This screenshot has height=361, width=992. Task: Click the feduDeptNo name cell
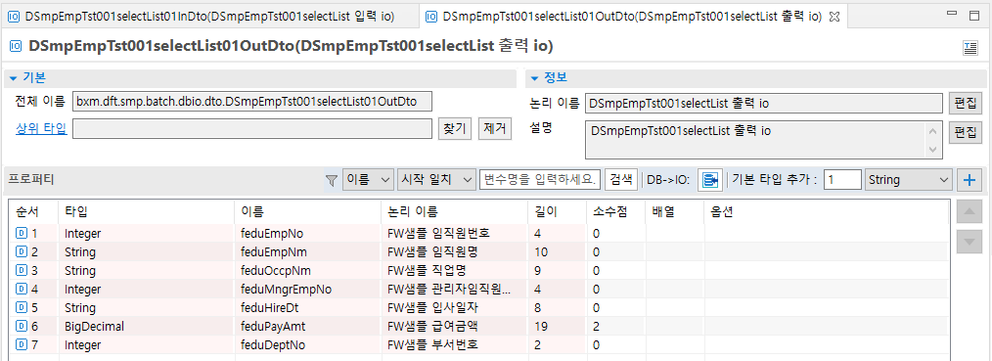[308, 345]
